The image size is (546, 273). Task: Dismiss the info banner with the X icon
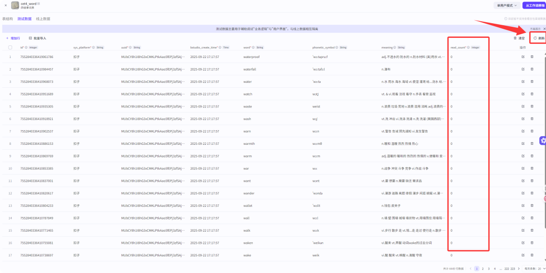(x=544, y=29)
